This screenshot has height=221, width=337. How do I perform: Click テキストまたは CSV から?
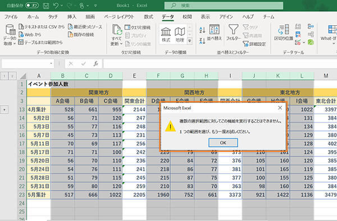coord(42,26)
